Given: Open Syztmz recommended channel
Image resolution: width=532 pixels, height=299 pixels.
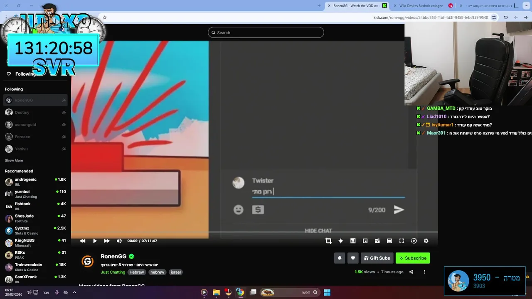Looking at the screenshot, I should click(x=35, y=230).
